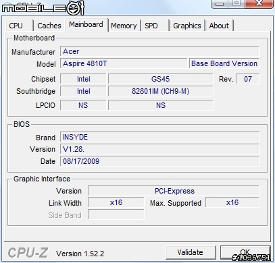Click the Base Board Version field
The image size is (275, 263).
[224, 63]
